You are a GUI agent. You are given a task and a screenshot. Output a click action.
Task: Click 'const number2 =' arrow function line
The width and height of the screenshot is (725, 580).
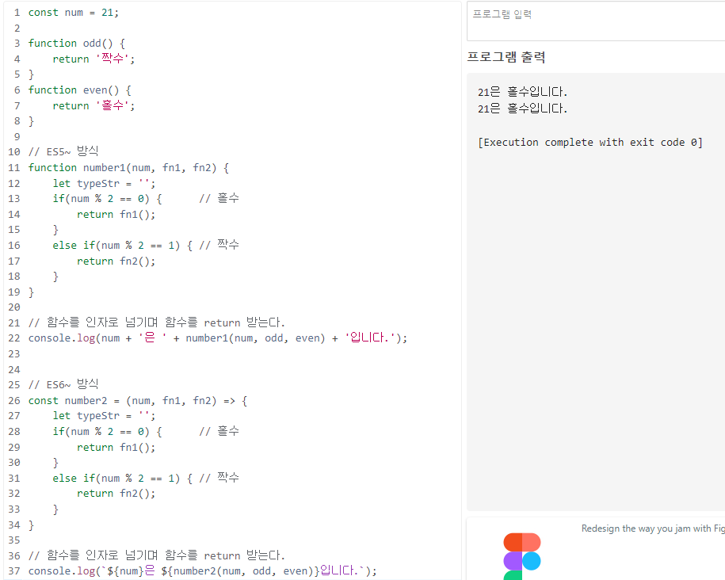[x=138, y=401]
